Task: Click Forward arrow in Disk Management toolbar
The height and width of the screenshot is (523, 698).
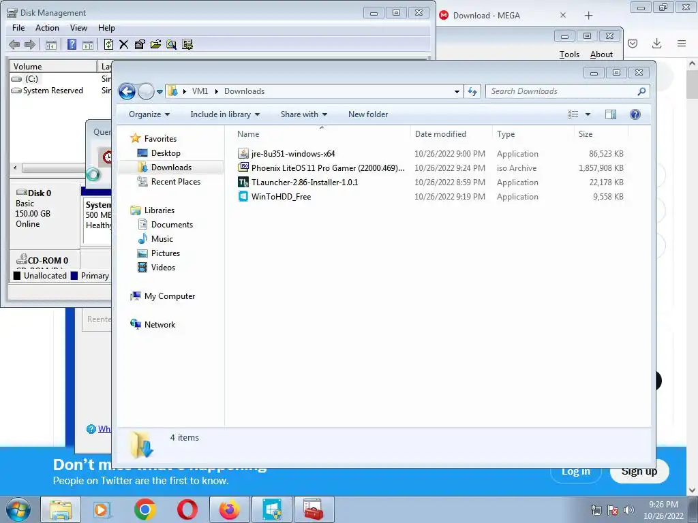Action: pos(30,44)
